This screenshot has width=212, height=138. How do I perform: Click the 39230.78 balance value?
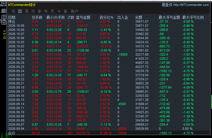[x=142, y=71]
